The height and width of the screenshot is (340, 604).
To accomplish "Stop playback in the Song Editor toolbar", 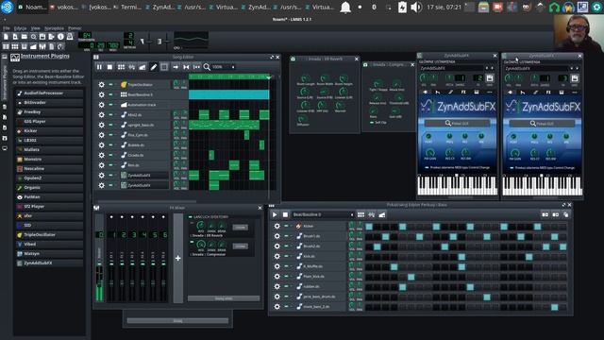I will (x=109, y=67).
